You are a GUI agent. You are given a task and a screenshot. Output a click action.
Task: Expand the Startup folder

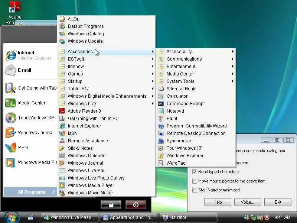click(106, 81)
